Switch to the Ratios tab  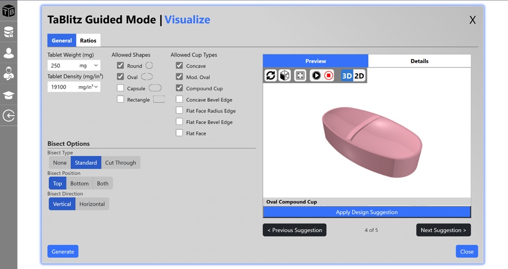point(88,41)
